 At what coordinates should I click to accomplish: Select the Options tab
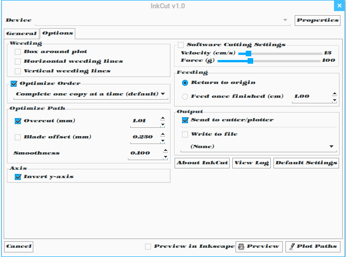tap(58, 33)
